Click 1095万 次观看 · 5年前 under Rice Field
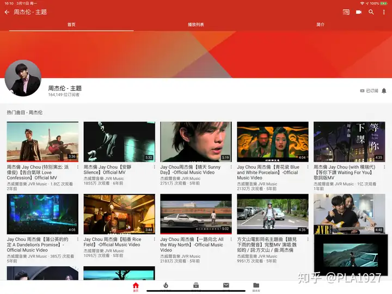The width and height of the screenshot is (392, 294). (x=103, y=256)
